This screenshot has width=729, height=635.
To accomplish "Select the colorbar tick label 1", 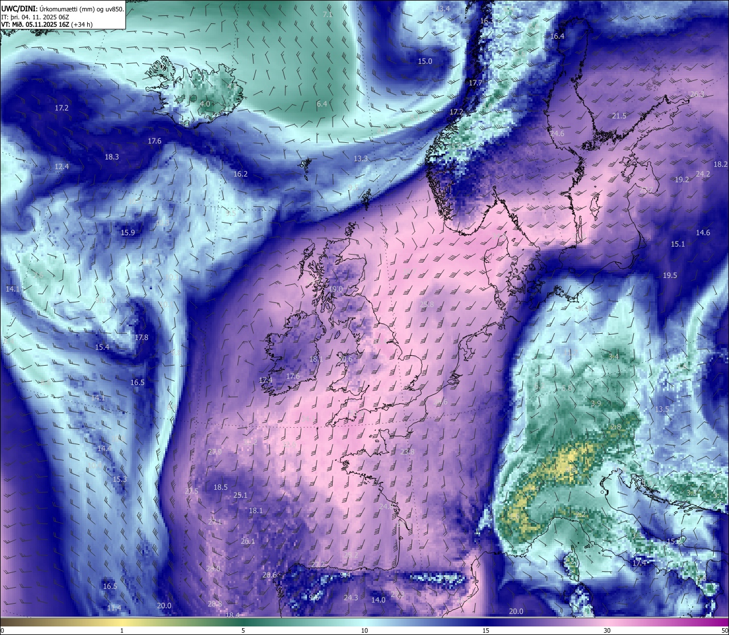I will [x=122, y=630].
